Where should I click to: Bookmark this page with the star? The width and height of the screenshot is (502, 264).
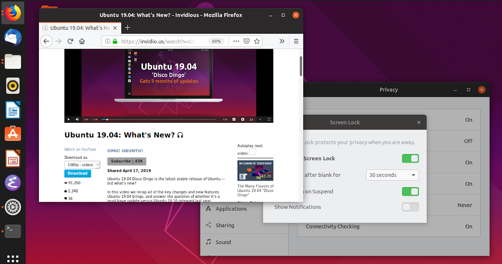[x=257, y=41]
